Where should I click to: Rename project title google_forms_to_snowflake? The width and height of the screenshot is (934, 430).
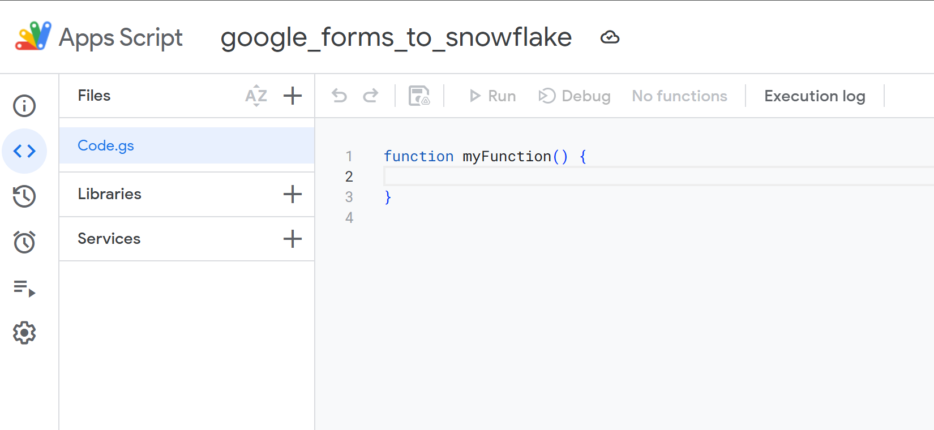pyautogui.click(x=396, y=37)
